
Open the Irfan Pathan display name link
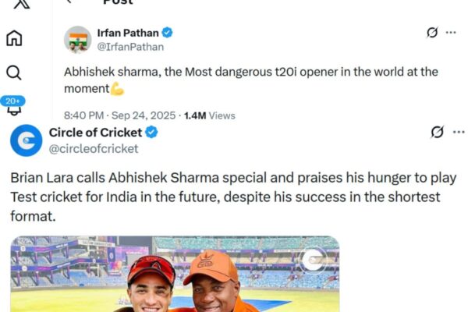pyautogui.click(x=127, y=33)
